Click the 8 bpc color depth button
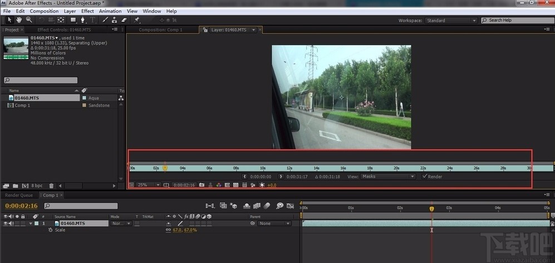 click(37, 186)
